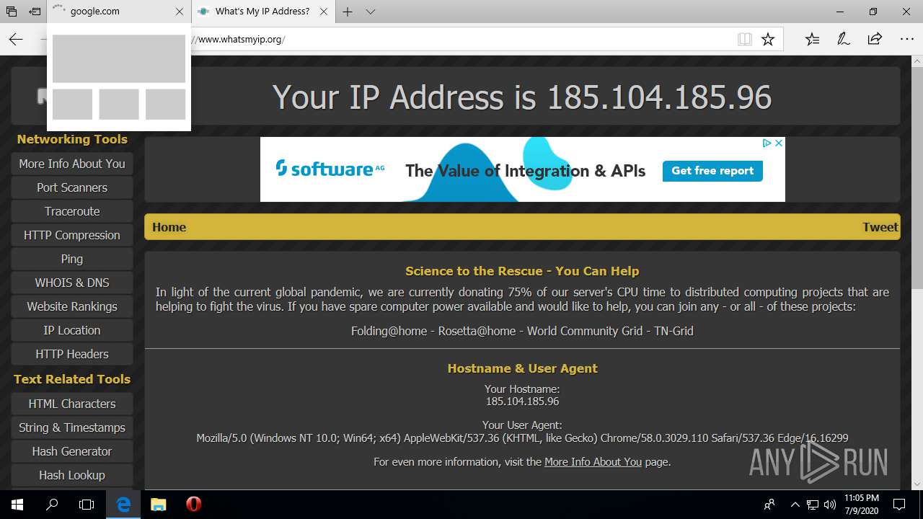Click the volume speaker tray icon
Viewport: 923px width, 519px height.
tap(829, 505)
